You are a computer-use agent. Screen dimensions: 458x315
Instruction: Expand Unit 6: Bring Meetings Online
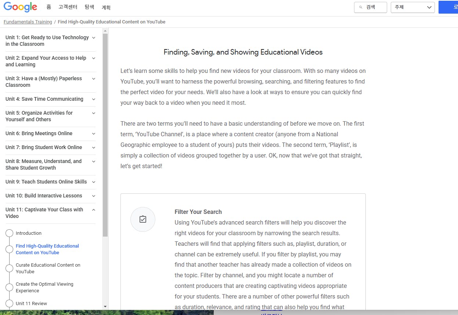(x=94, y=134)
